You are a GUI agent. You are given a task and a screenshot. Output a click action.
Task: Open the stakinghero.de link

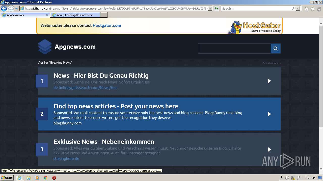click(x=66, y=158)
